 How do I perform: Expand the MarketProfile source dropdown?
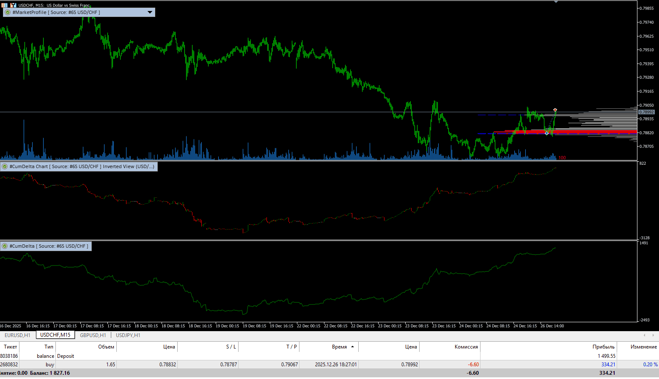(150, 12)
